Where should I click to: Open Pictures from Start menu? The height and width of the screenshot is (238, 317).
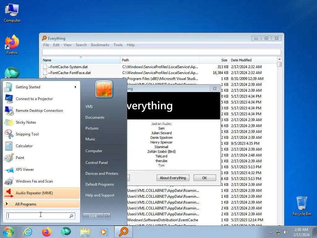[92, 128]
